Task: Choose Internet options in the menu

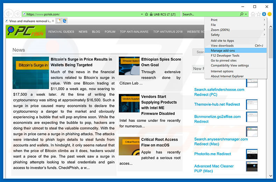Action: coord(222,71)
